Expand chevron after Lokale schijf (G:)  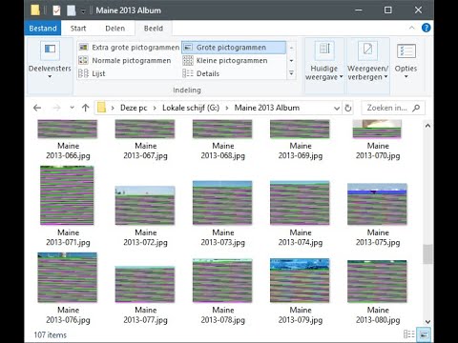[227, 108]
